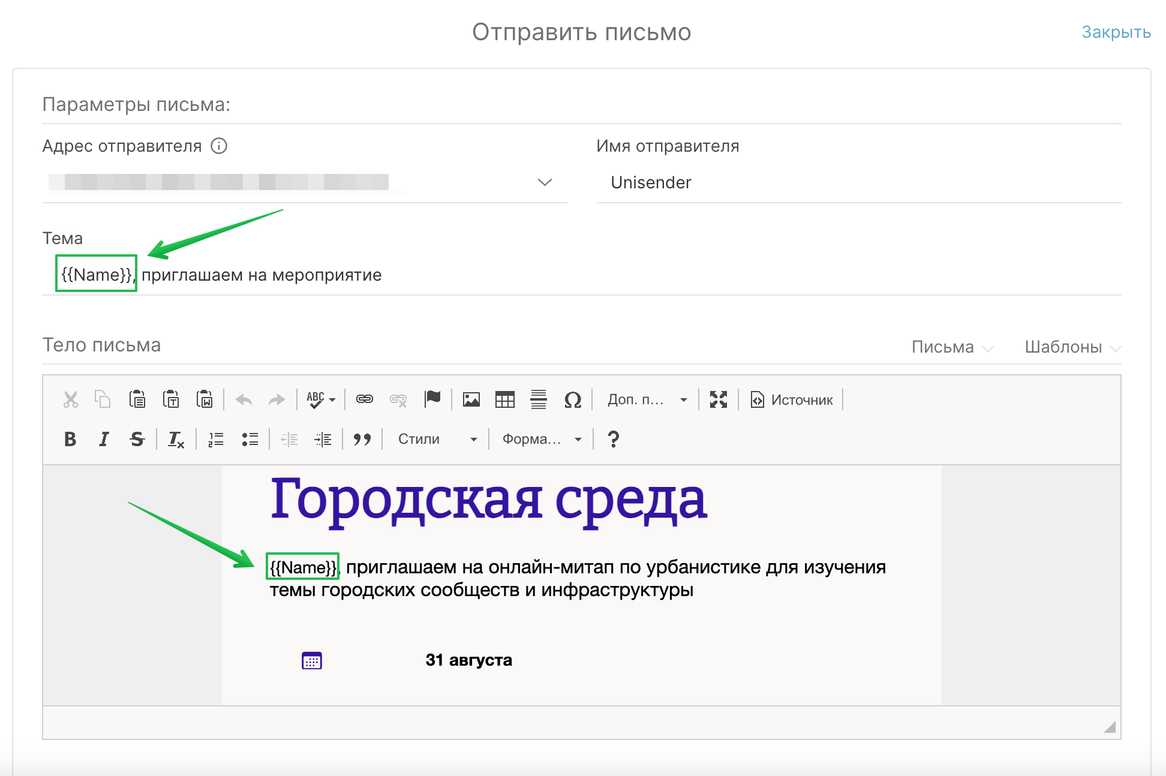This screenshot has width=1166, height=776.
Task: Click the Paste clipboard icon
Action: click(x=137, y=399)
